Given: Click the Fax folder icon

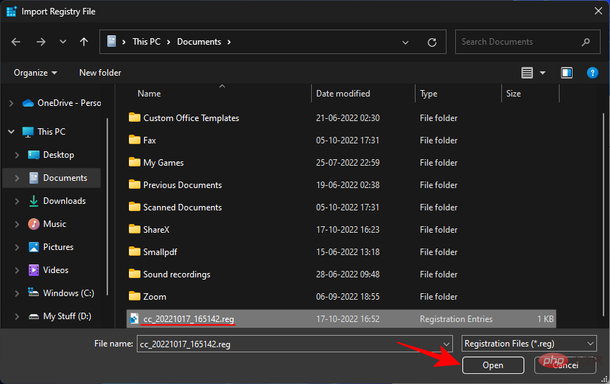Looking at the screenshot, I should [x=134, y=140].
